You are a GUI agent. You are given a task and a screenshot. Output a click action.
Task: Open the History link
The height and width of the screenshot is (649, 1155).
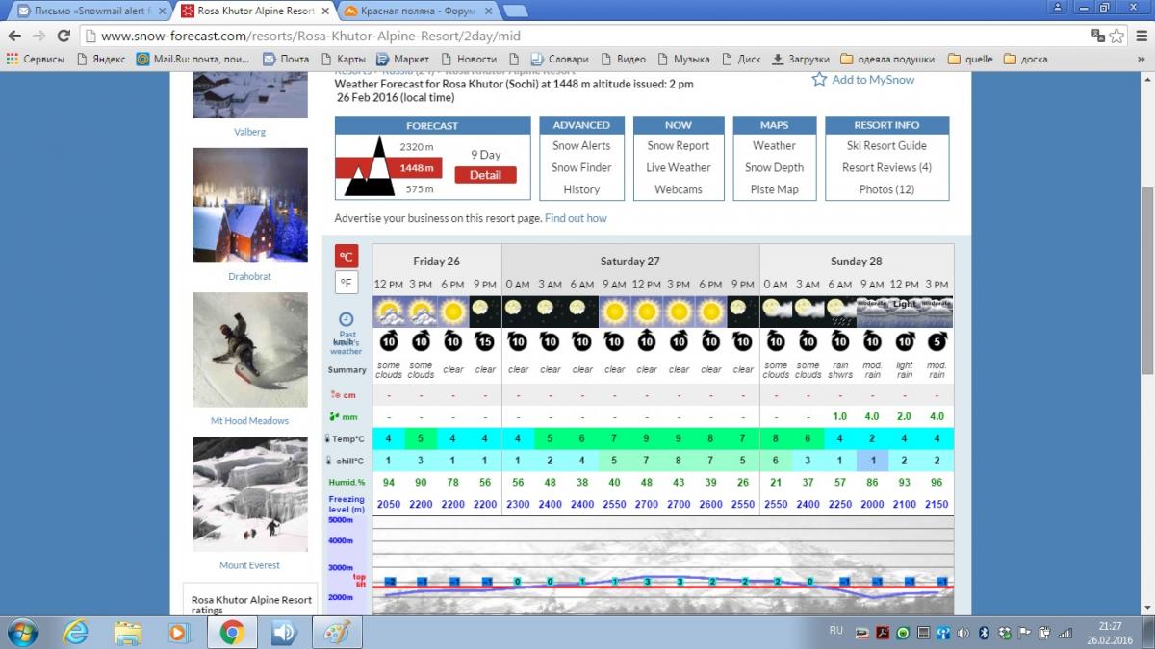tap(581, 189)
